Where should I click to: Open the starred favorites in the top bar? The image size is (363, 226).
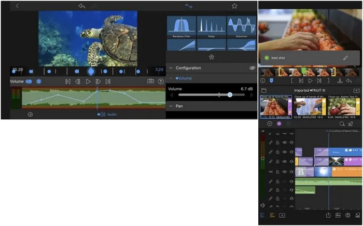(x=234, y=6)
